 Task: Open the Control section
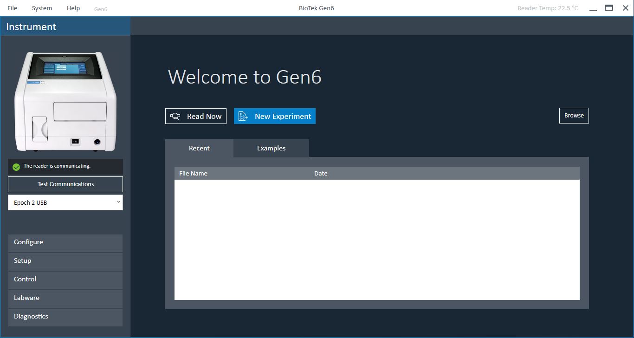pos(65,279)
